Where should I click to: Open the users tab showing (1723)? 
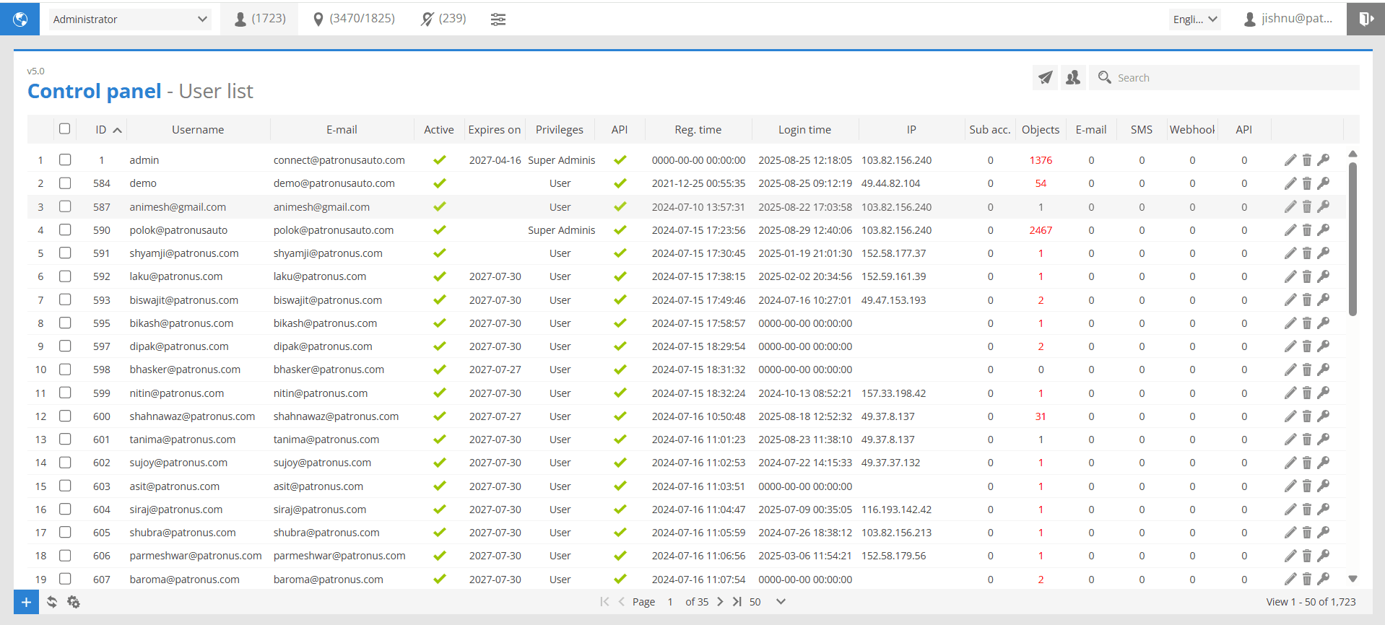click(260, 19)
